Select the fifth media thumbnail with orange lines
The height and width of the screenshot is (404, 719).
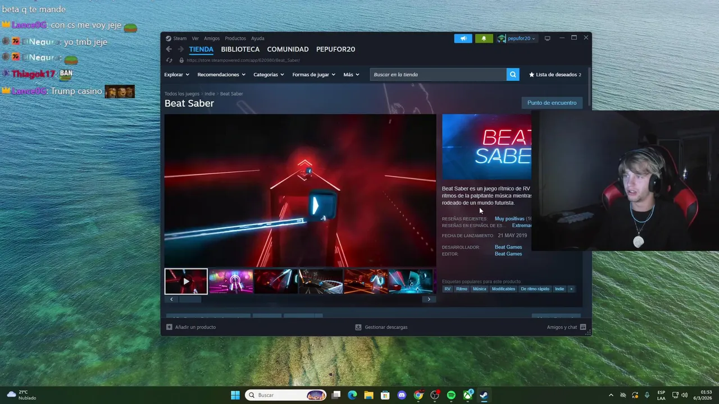pyautogui.click(x=366, y=281)
